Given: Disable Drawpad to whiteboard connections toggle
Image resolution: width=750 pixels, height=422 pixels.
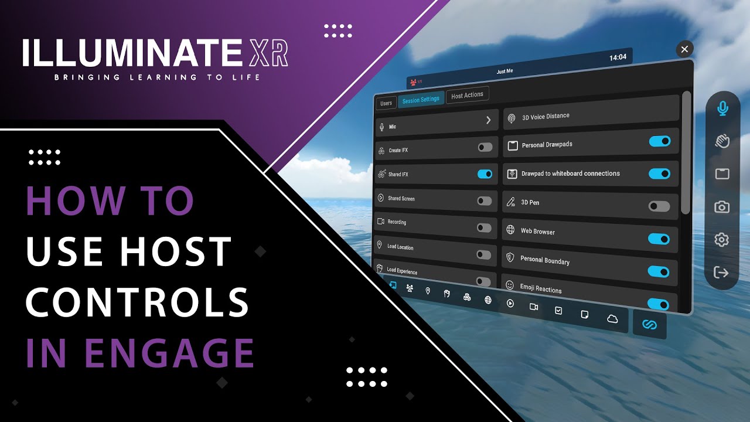Looking at the screenshot, I should (659, 173).
